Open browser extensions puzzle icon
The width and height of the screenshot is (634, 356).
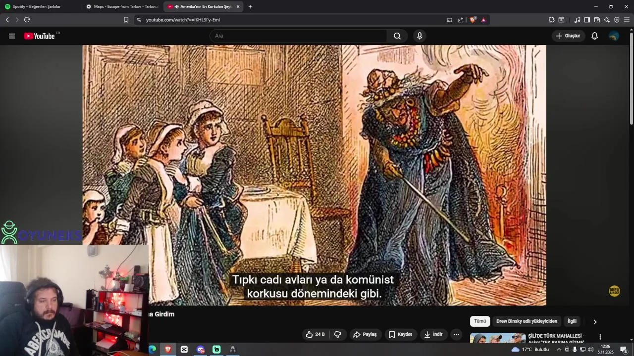551,20
